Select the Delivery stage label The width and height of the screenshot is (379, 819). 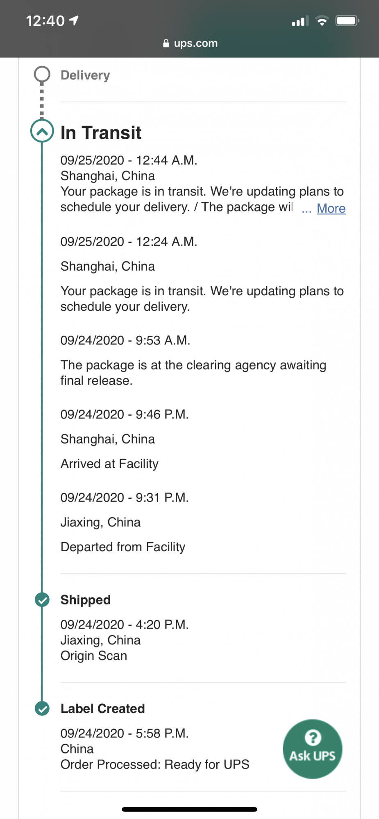[x=85, y=75]
